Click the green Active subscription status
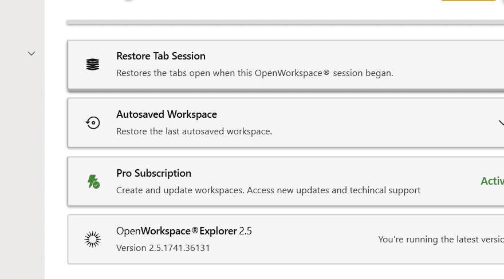504x279 pixels. tap(492, 181)
